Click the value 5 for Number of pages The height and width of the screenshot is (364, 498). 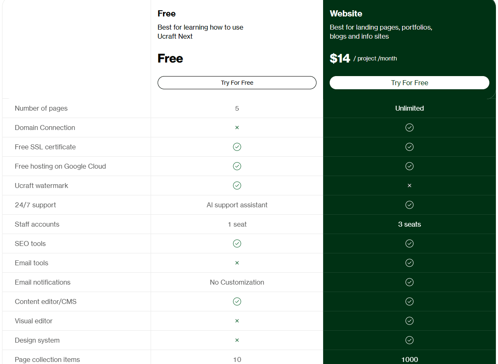237,109
